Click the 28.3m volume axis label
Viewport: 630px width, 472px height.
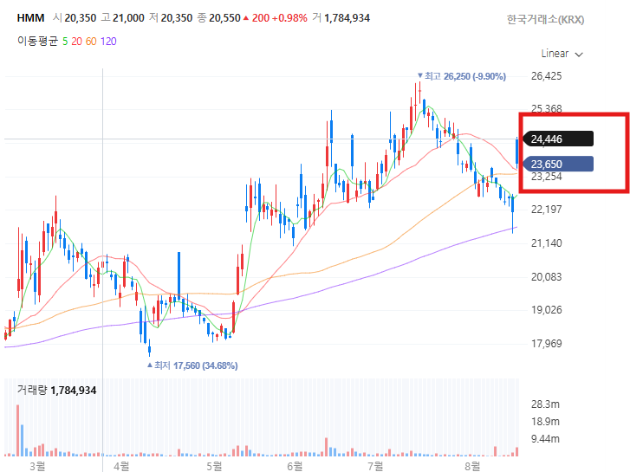545,404
